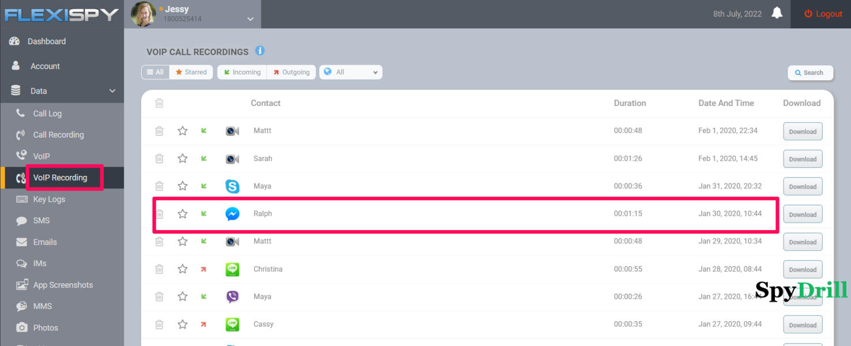Screen dimensions: 851x346
Task: Click the Viber icon in Maya's row
Action: click(232, 297)
